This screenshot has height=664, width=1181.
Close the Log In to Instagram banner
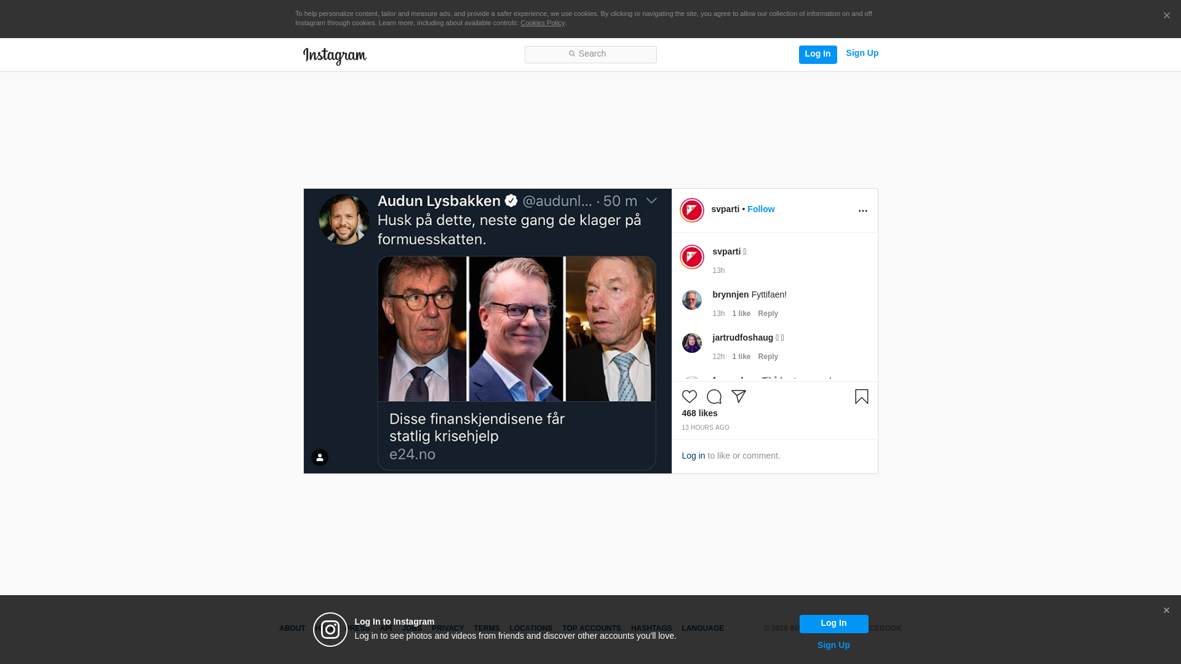(x=1166, y=611)
